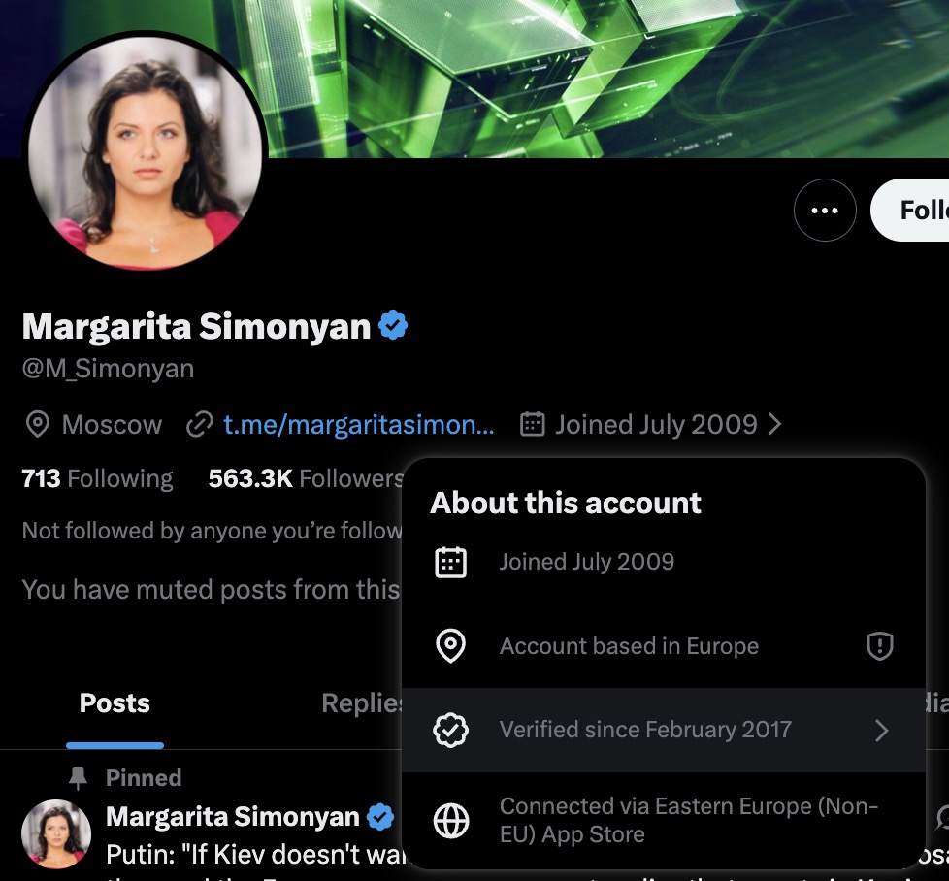Select the Account based in Europe row
The image size is (949, 881).
point(664,645)
